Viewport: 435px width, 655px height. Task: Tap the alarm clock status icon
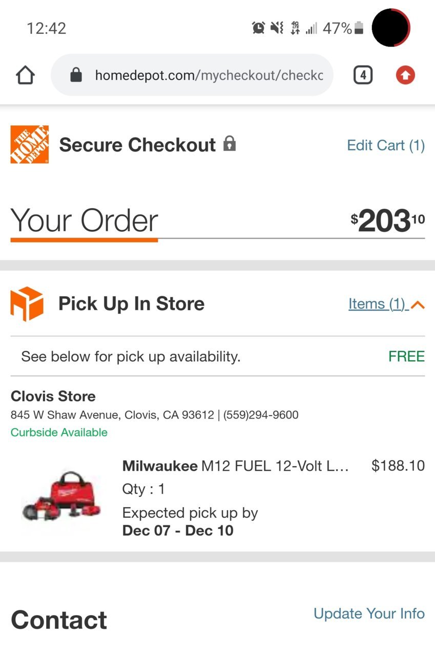point(258,28)
